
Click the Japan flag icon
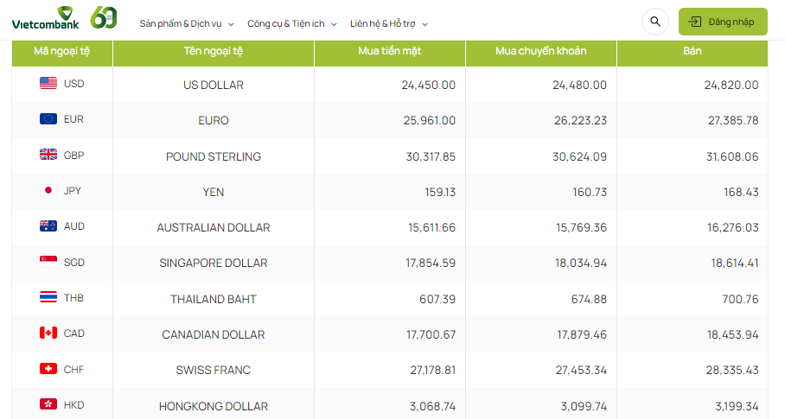point(48,191)
